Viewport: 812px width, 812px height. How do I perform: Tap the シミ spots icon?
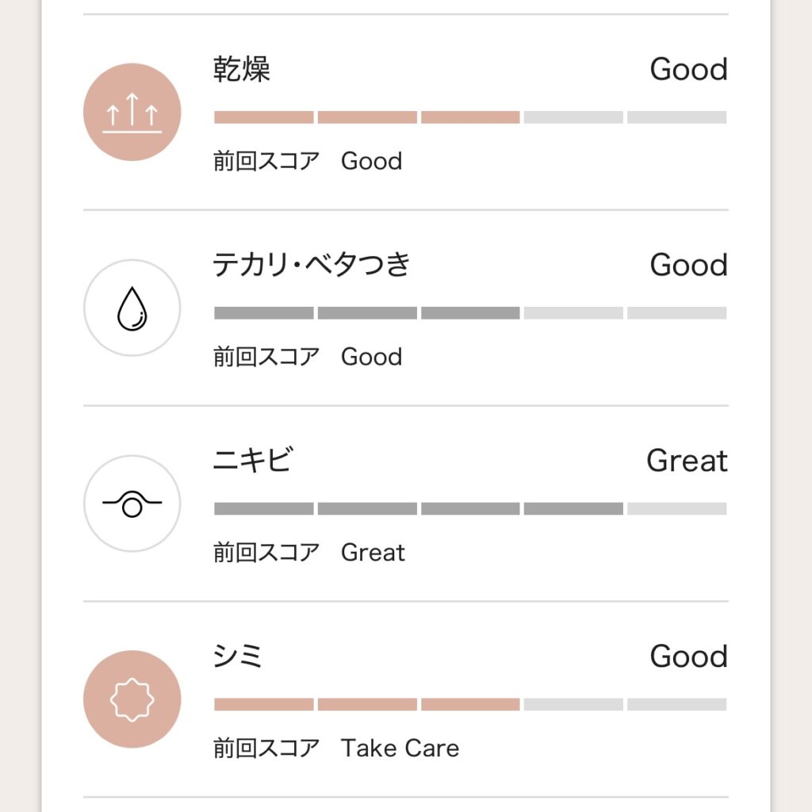click(132, 699)
